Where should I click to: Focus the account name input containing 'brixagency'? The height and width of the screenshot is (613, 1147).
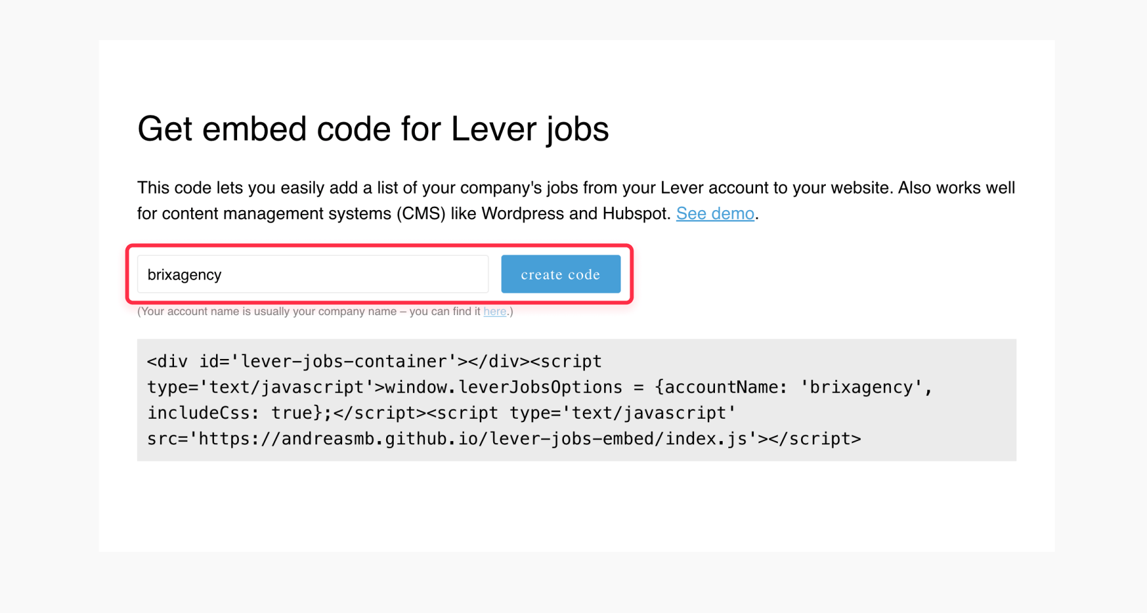[313, 274]
